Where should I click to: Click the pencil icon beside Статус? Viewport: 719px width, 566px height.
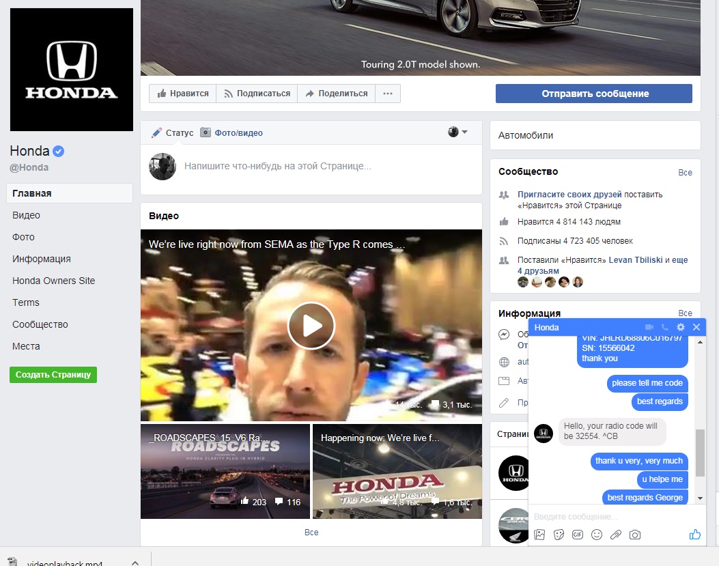click(x=156, y=132)
